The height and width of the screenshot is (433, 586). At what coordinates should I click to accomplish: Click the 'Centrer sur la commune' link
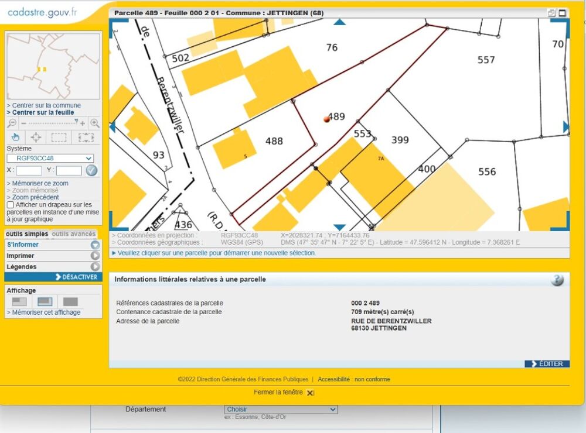tap(46, 105)
